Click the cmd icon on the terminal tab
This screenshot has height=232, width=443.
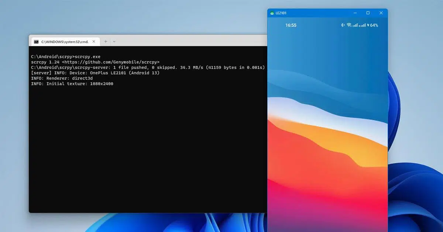pos(36,42)
